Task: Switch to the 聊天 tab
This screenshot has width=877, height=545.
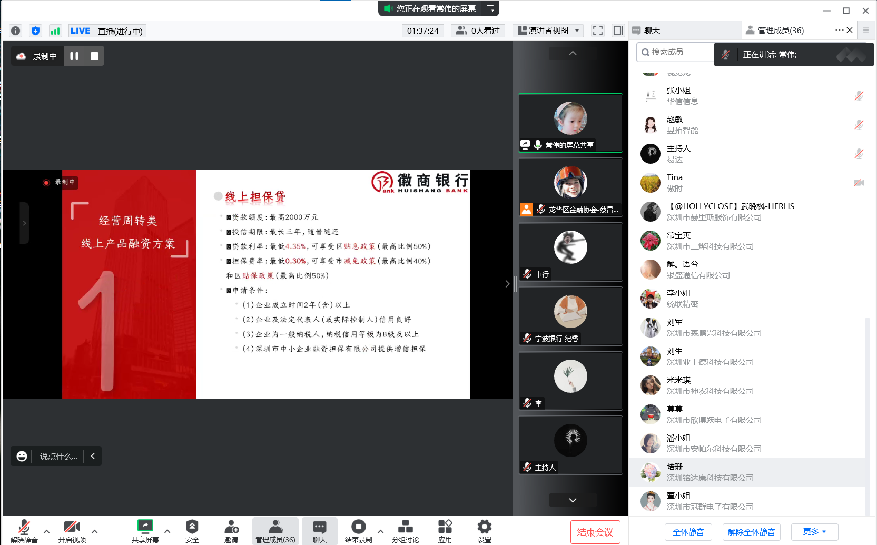Action: point(685,31)
